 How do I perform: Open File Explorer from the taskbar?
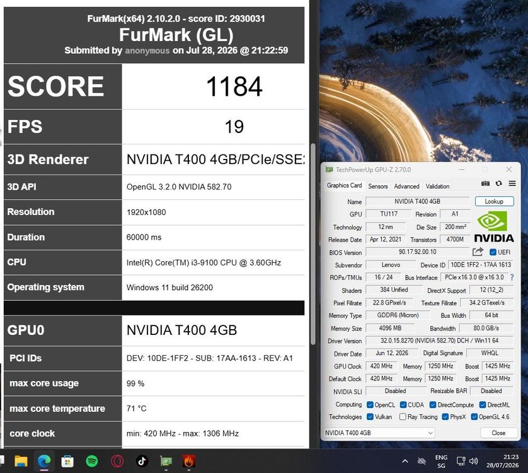coord(21,461)
